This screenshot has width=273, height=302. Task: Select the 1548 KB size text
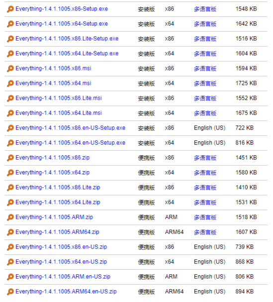(x=246, y=9)
